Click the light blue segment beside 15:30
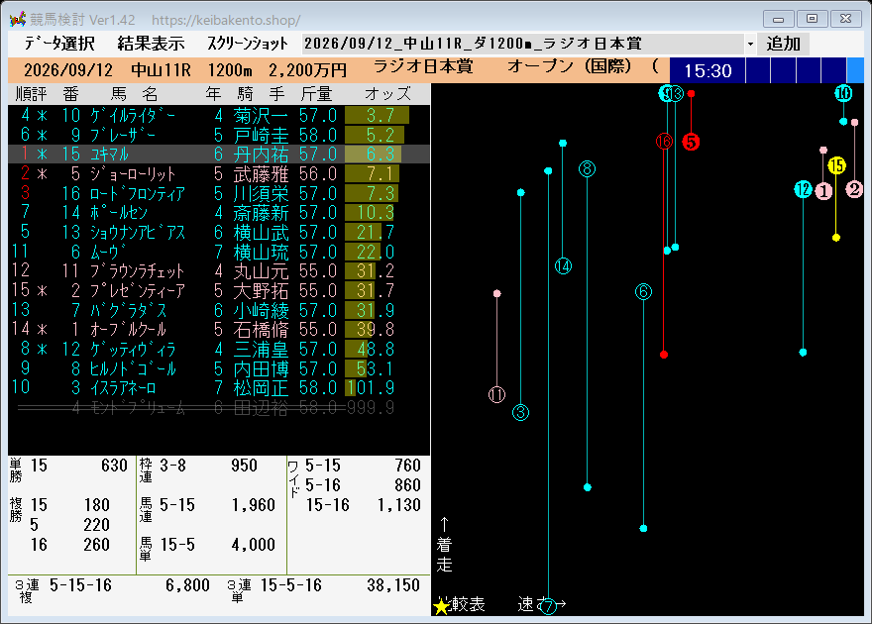The image size is (872, 624). pyautogui.click(x=855, y=70)
